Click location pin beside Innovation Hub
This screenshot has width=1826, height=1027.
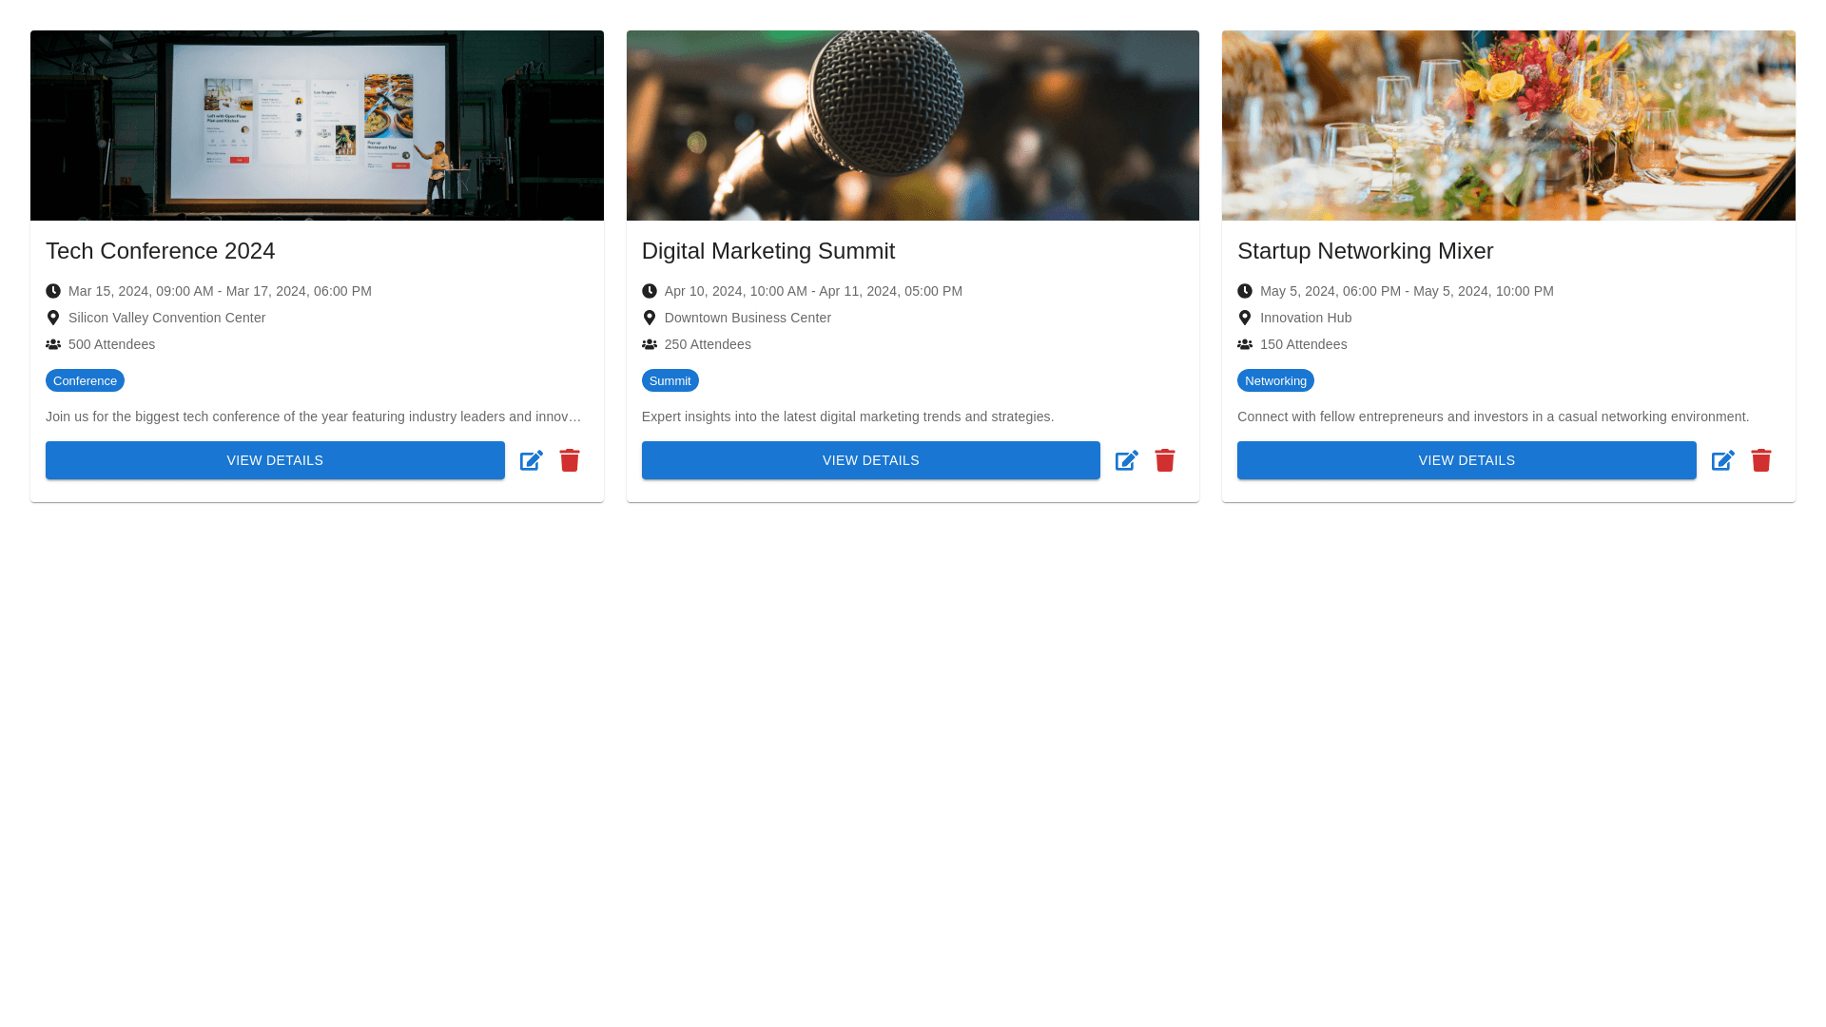click(x=1245, y=318)
